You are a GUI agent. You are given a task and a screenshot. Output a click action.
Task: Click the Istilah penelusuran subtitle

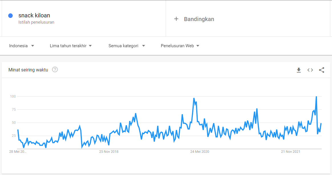tap(36, 22)
